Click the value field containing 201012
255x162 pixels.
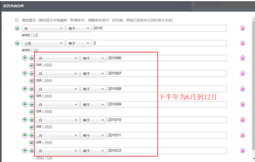167,151
